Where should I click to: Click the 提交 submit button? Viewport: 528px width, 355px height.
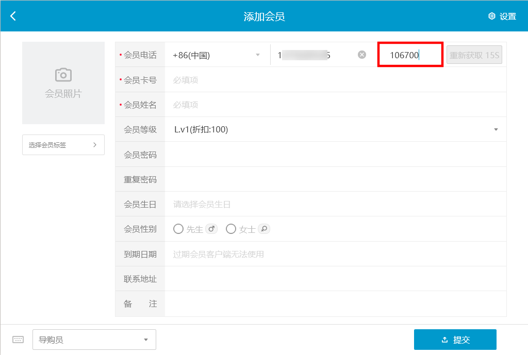(x=455, y=340)
